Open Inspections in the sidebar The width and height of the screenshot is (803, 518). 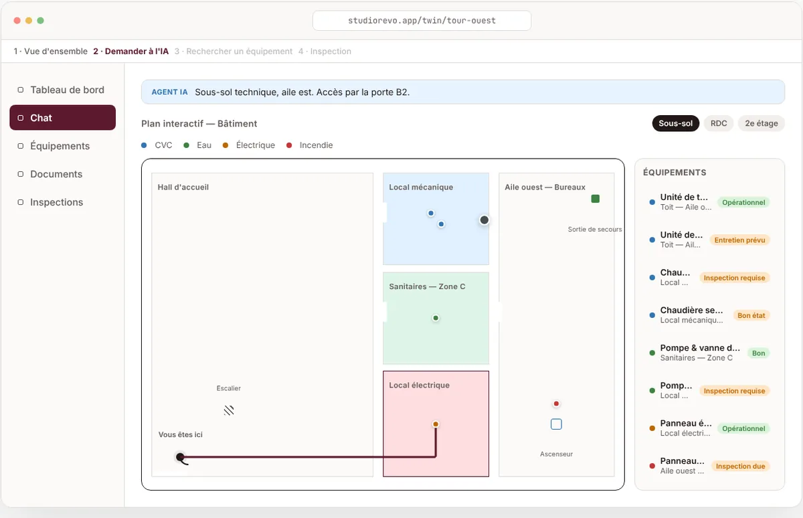click(x=63, y=202)
